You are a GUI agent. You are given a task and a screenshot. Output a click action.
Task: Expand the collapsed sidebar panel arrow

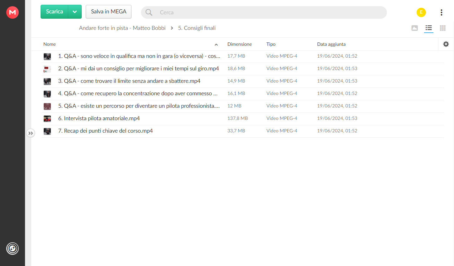click(31, 133)
